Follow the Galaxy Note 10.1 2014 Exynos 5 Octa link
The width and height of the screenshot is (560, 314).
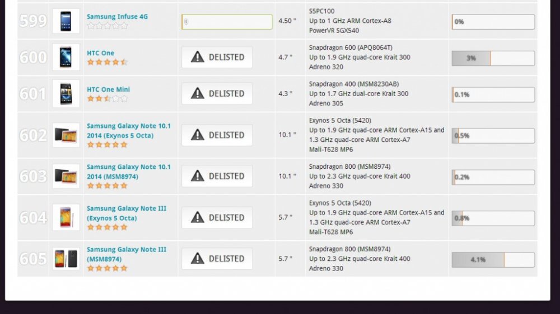(128, 131)
